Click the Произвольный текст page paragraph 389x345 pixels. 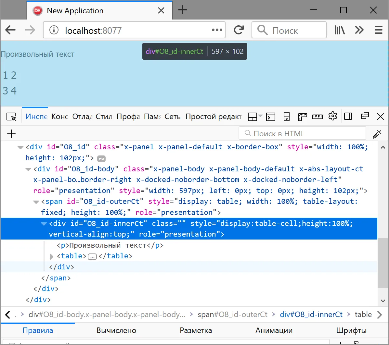pyautogui.click(x=37, y=54)
